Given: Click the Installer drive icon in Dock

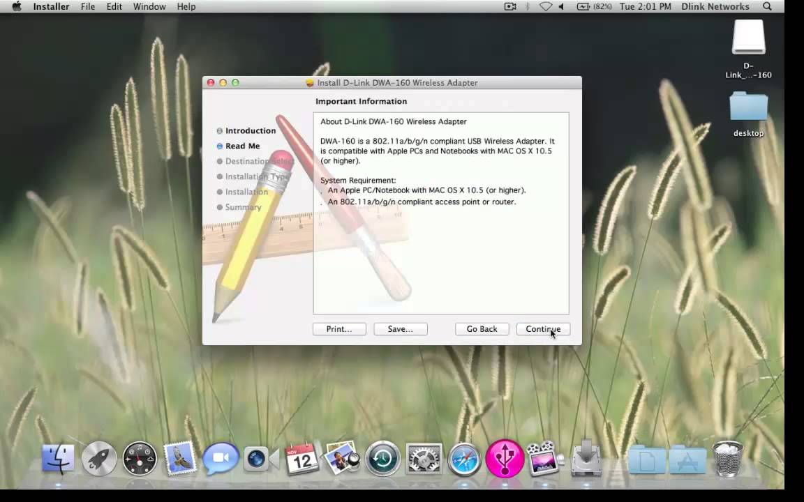Looking at the screenshot, I should (586, 457).
